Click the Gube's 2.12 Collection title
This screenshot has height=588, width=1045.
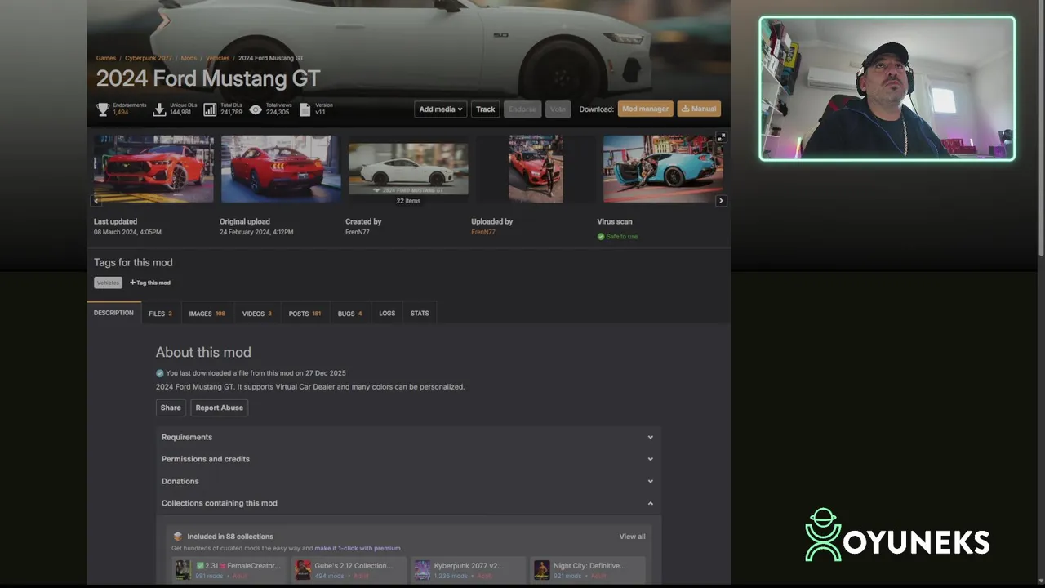pos(354,565)
